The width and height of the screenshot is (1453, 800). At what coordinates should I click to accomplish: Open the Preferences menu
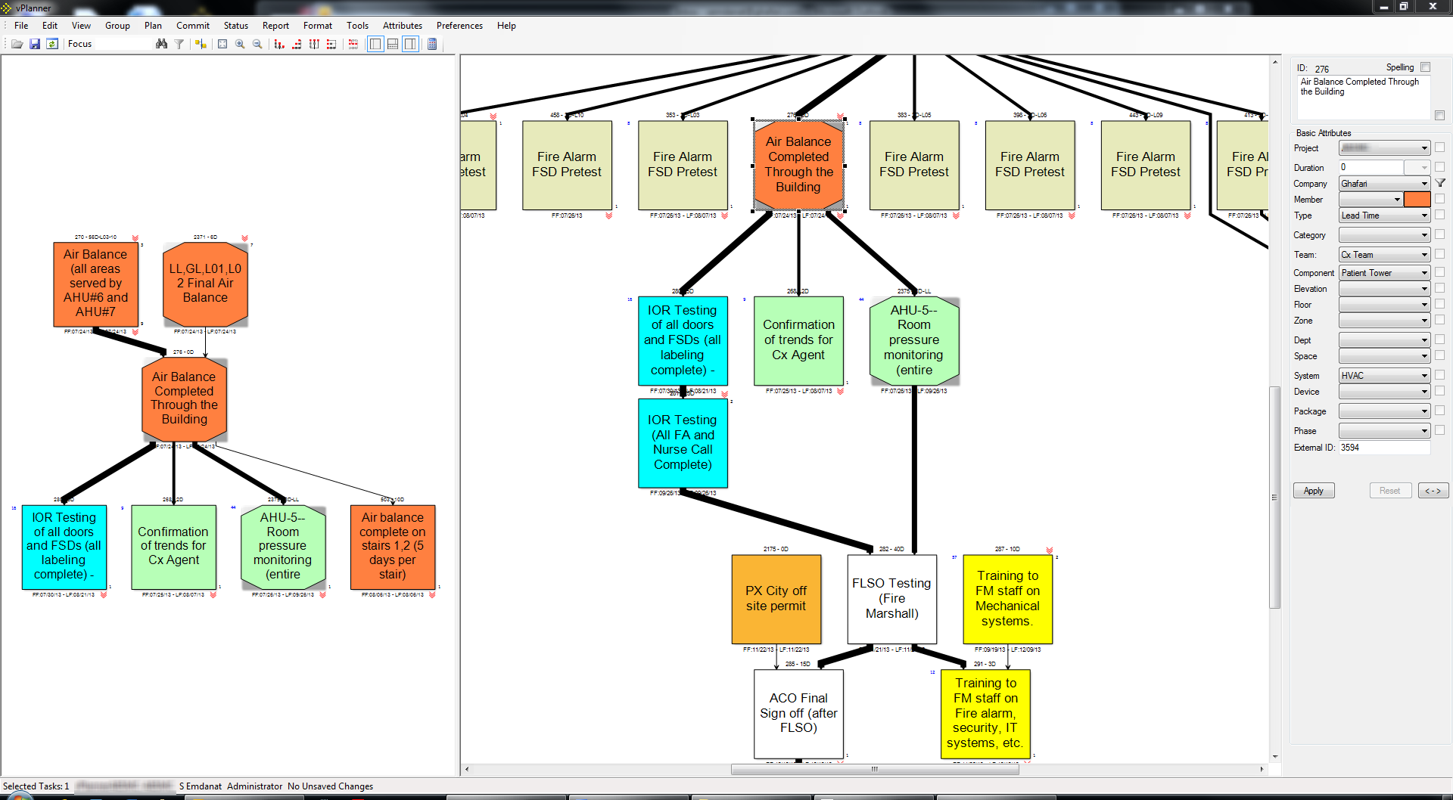(x=459, y=26)
